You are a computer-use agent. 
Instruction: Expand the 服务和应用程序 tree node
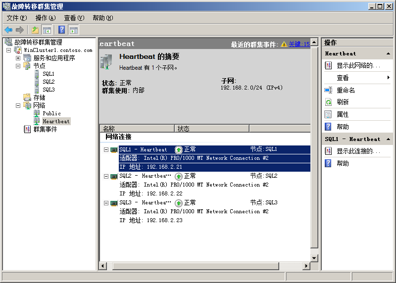[18, 58]
